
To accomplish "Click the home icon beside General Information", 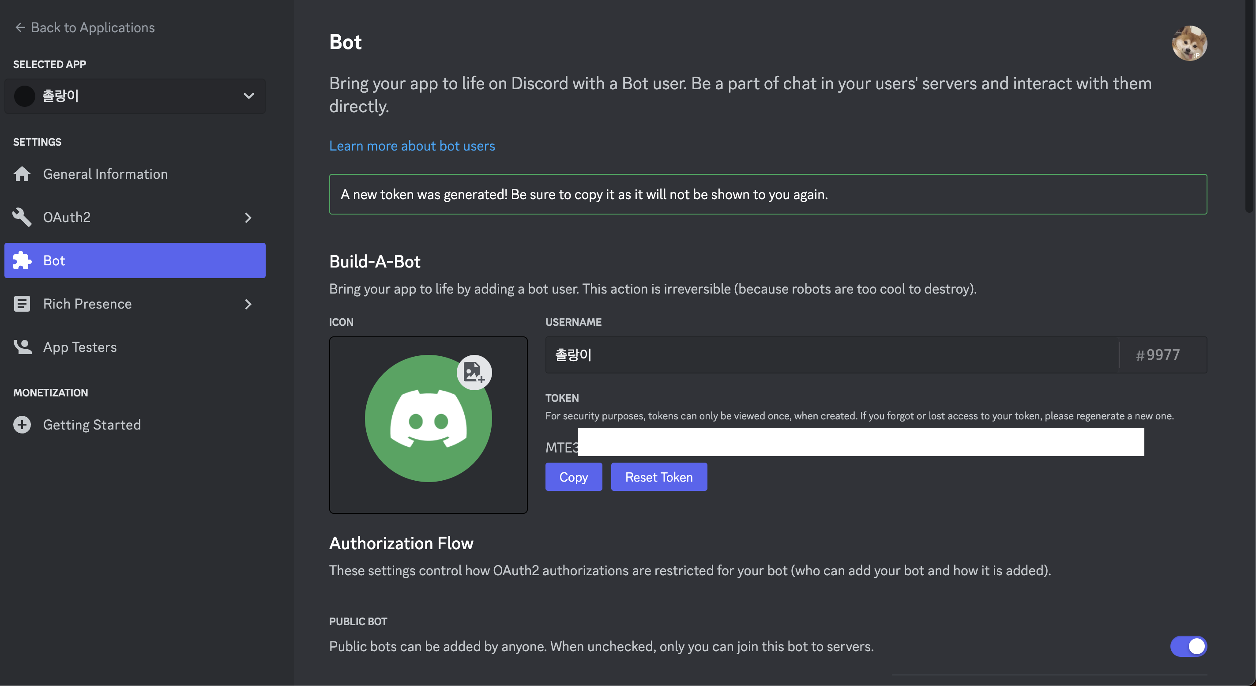I will tap(22, 174).
